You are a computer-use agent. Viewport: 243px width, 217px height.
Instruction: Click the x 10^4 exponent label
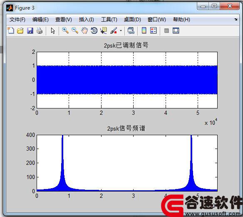tap(211, 122)
